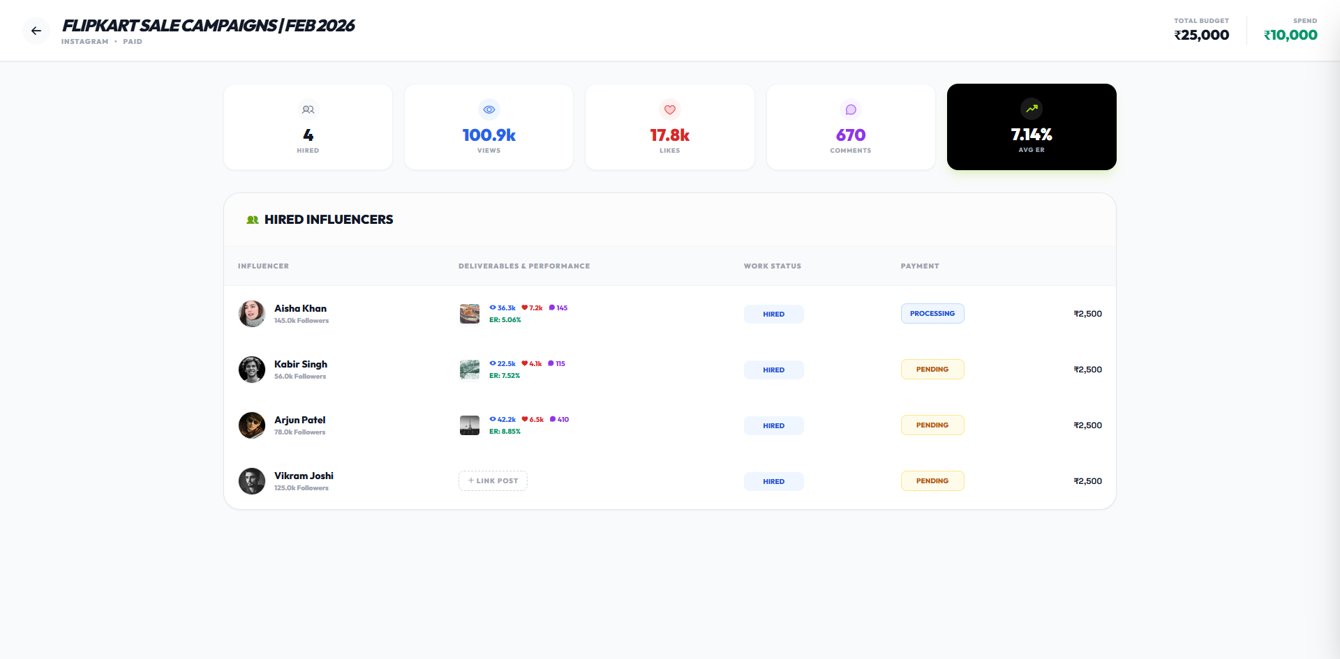The image size is (1340, 659).
Task: Click the views eye icon on the stats card
Action: coord(489,109)
